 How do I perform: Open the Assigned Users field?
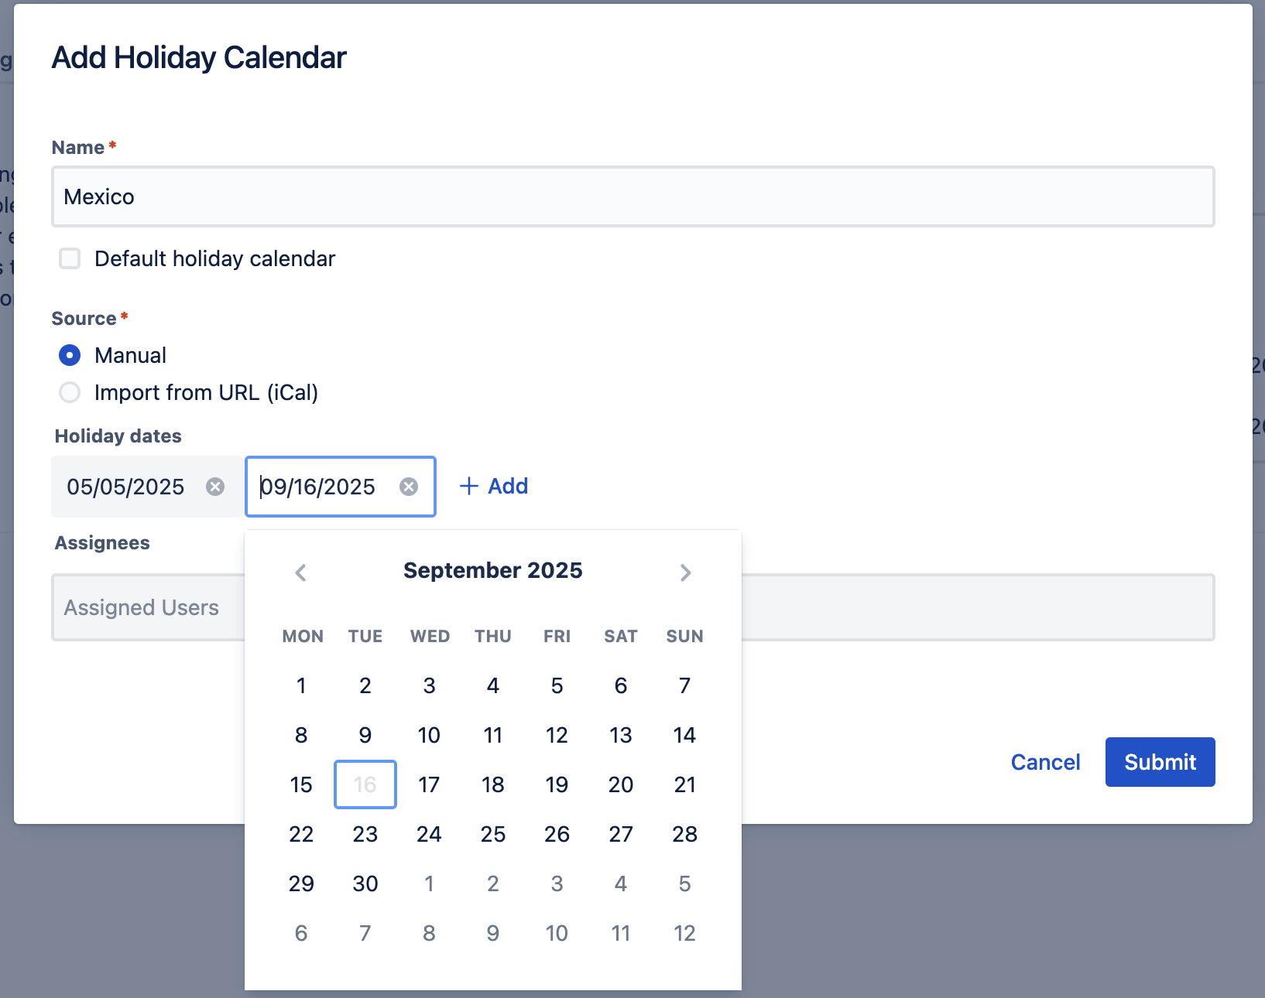[147, 607]
